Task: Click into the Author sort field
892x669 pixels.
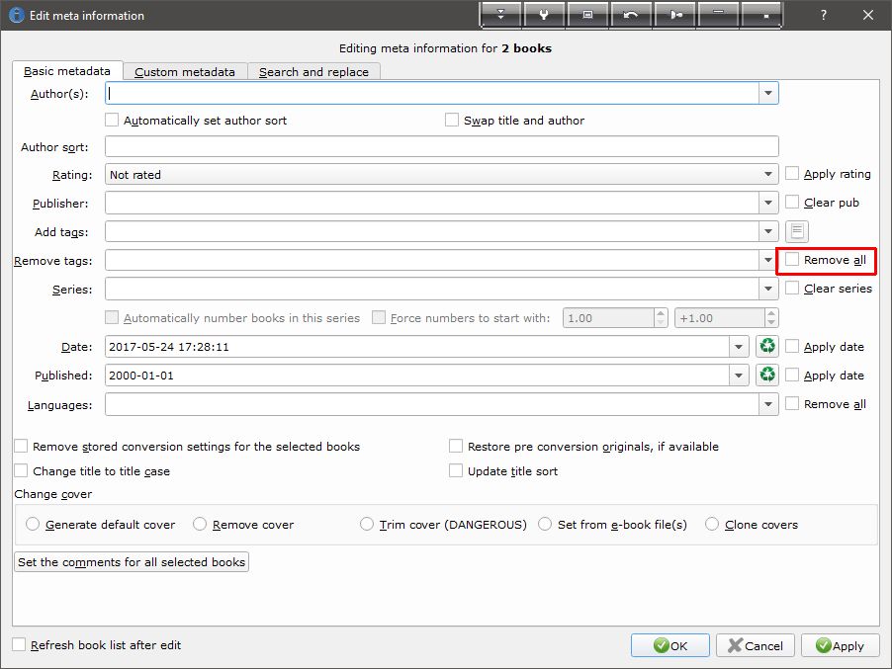Action: pos(441,146)
